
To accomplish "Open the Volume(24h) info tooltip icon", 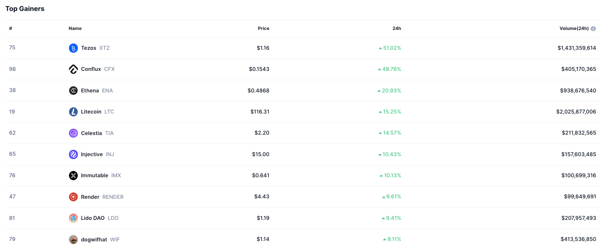I will [x=593, y=29].
